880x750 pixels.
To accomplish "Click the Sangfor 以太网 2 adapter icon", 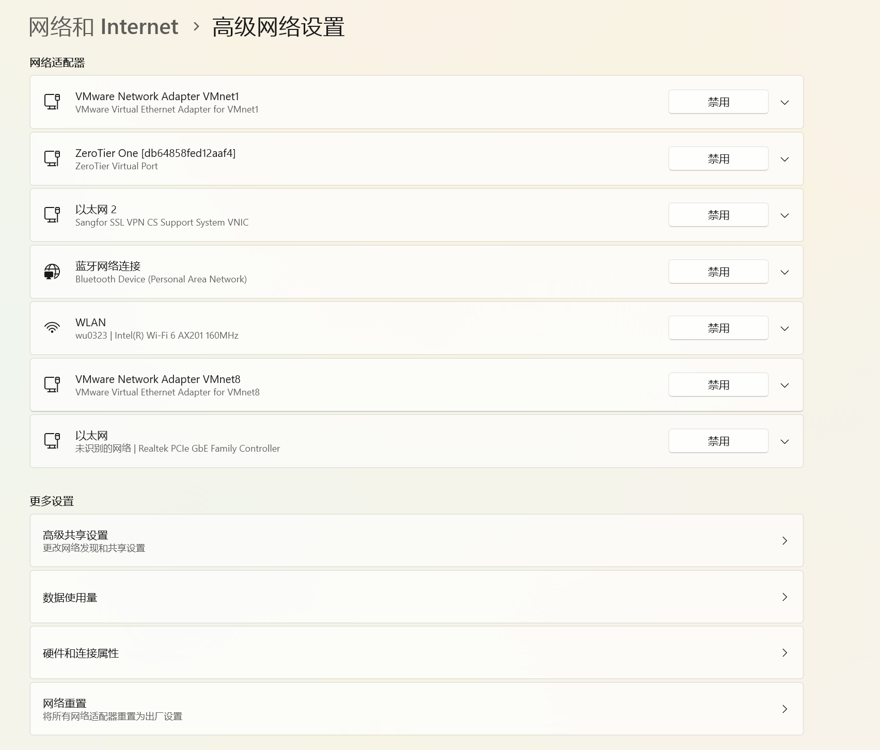I will pos(52,215).
